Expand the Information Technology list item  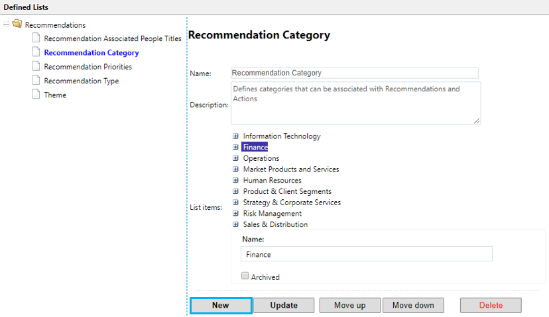point(235,136)
